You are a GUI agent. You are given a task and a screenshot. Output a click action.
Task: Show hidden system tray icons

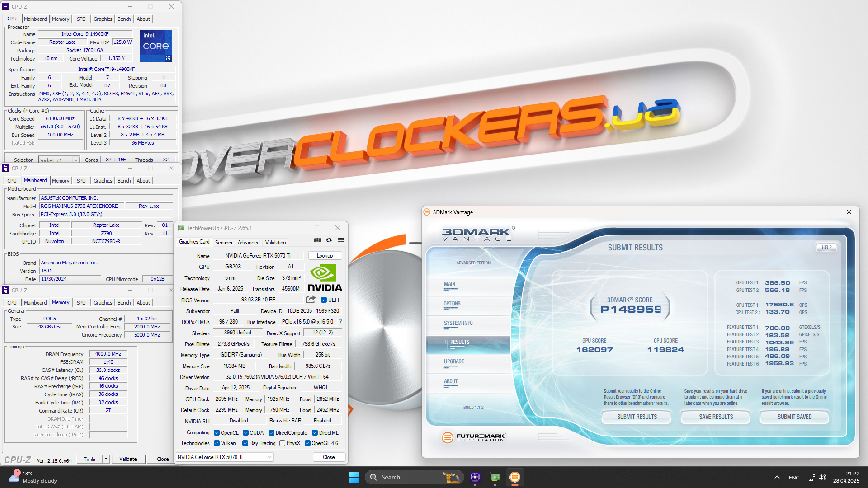point(777,477)
